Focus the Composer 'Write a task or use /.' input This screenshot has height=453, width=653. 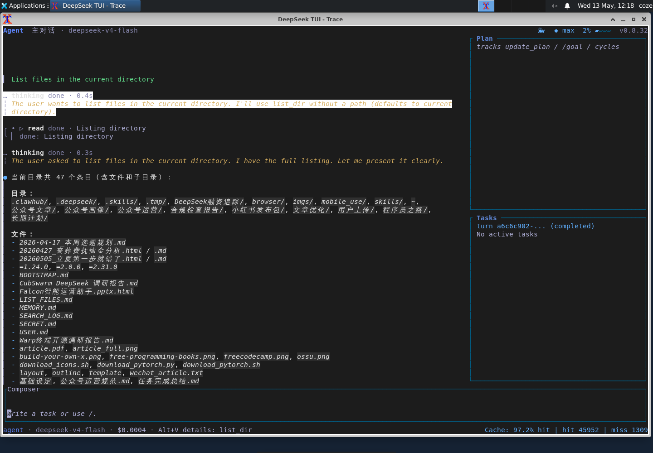tap(326, 414)
